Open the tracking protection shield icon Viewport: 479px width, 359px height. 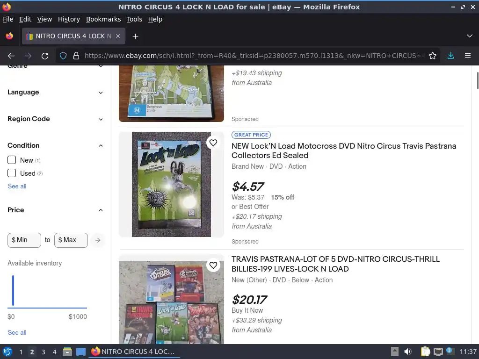tap(63, 56)
